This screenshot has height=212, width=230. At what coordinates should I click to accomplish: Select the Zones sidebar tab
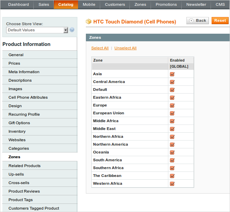tap(40, 157)
